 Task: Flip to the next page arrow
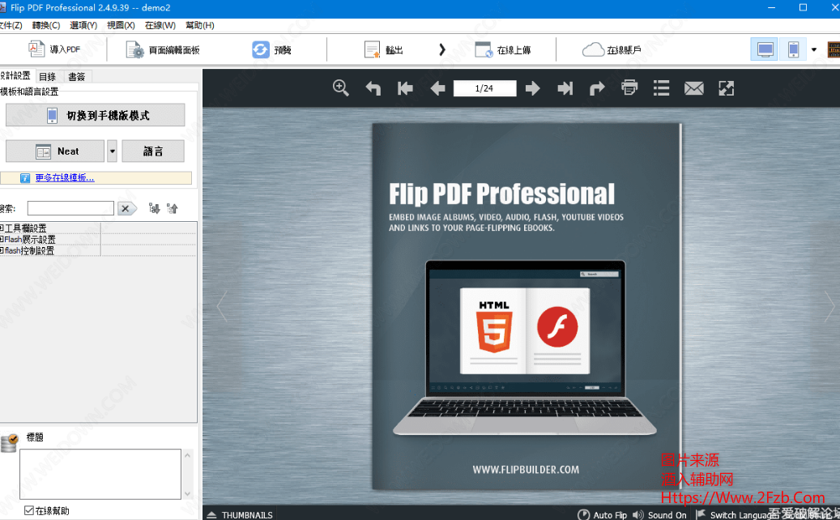pyautogui.click(x=532, y=88)
